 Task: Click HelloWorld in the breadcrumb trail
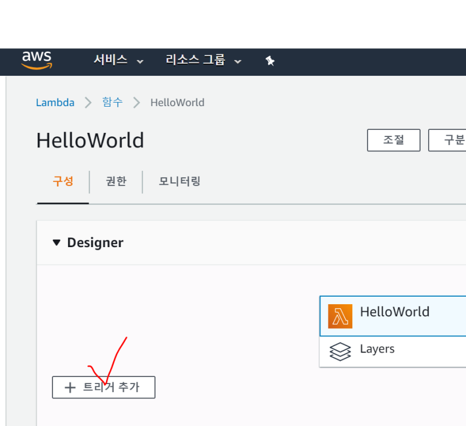(177, 103)
